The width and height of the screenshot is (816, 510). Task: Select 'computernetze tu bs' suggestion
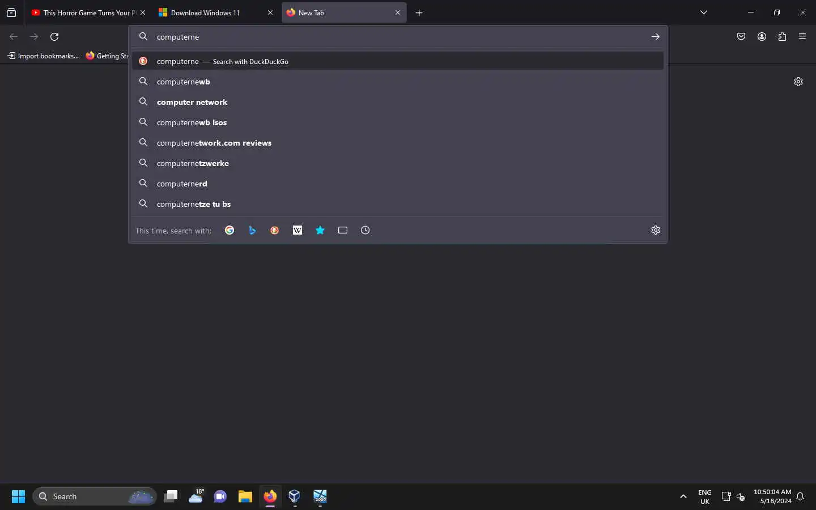(398, 204)
